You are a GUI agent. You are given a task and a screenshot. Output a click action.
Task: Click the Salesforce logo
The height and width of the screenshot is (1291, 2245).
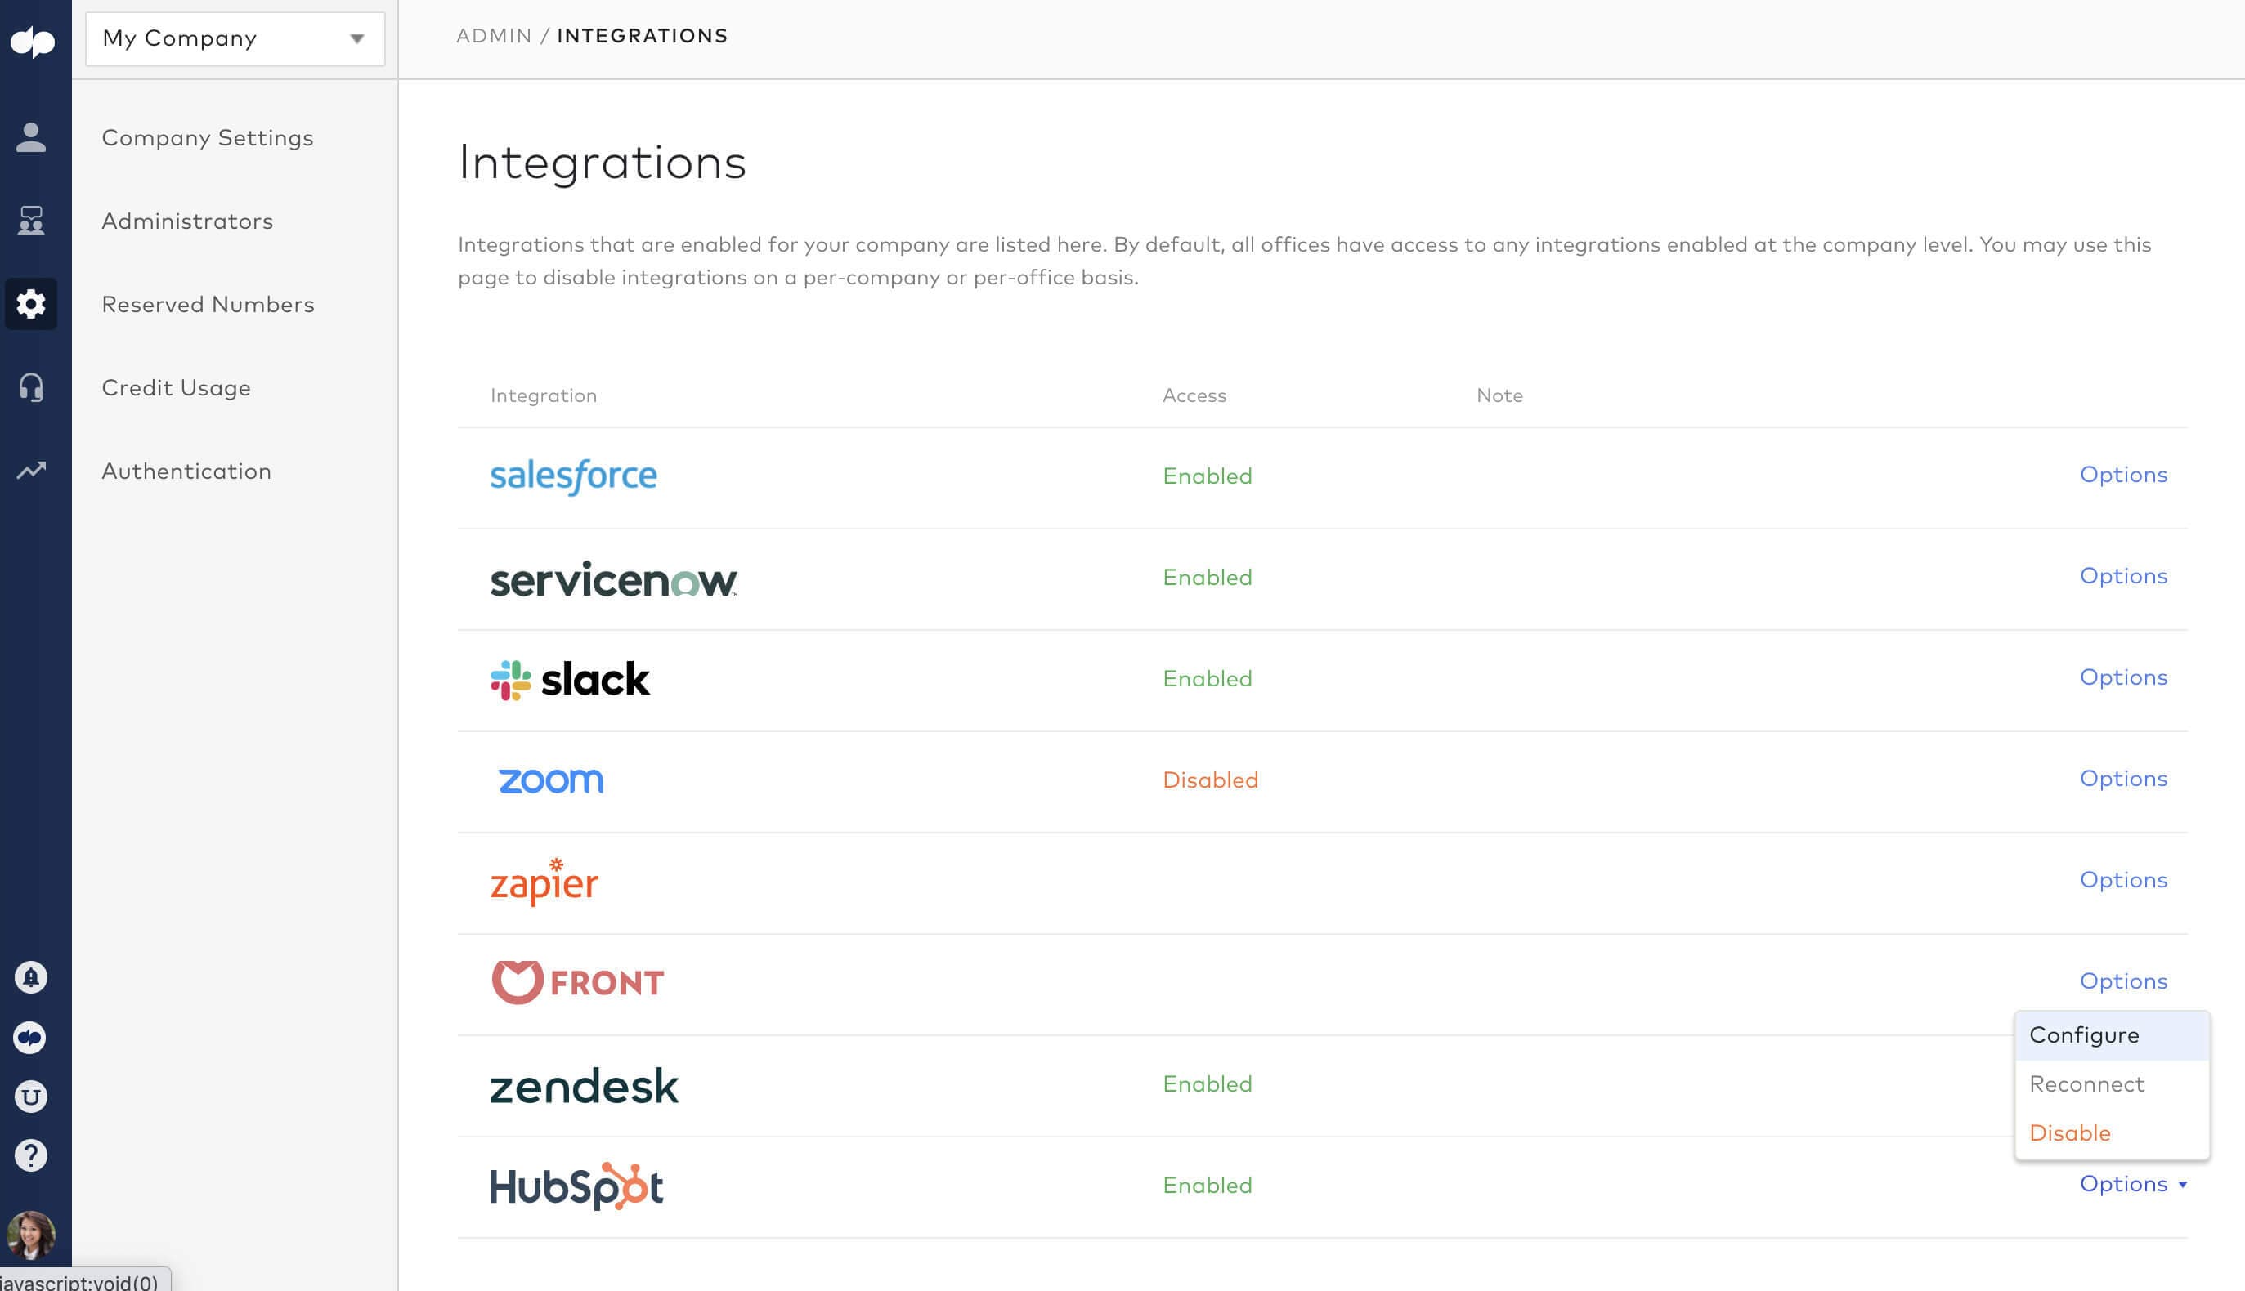click(573, 476)
